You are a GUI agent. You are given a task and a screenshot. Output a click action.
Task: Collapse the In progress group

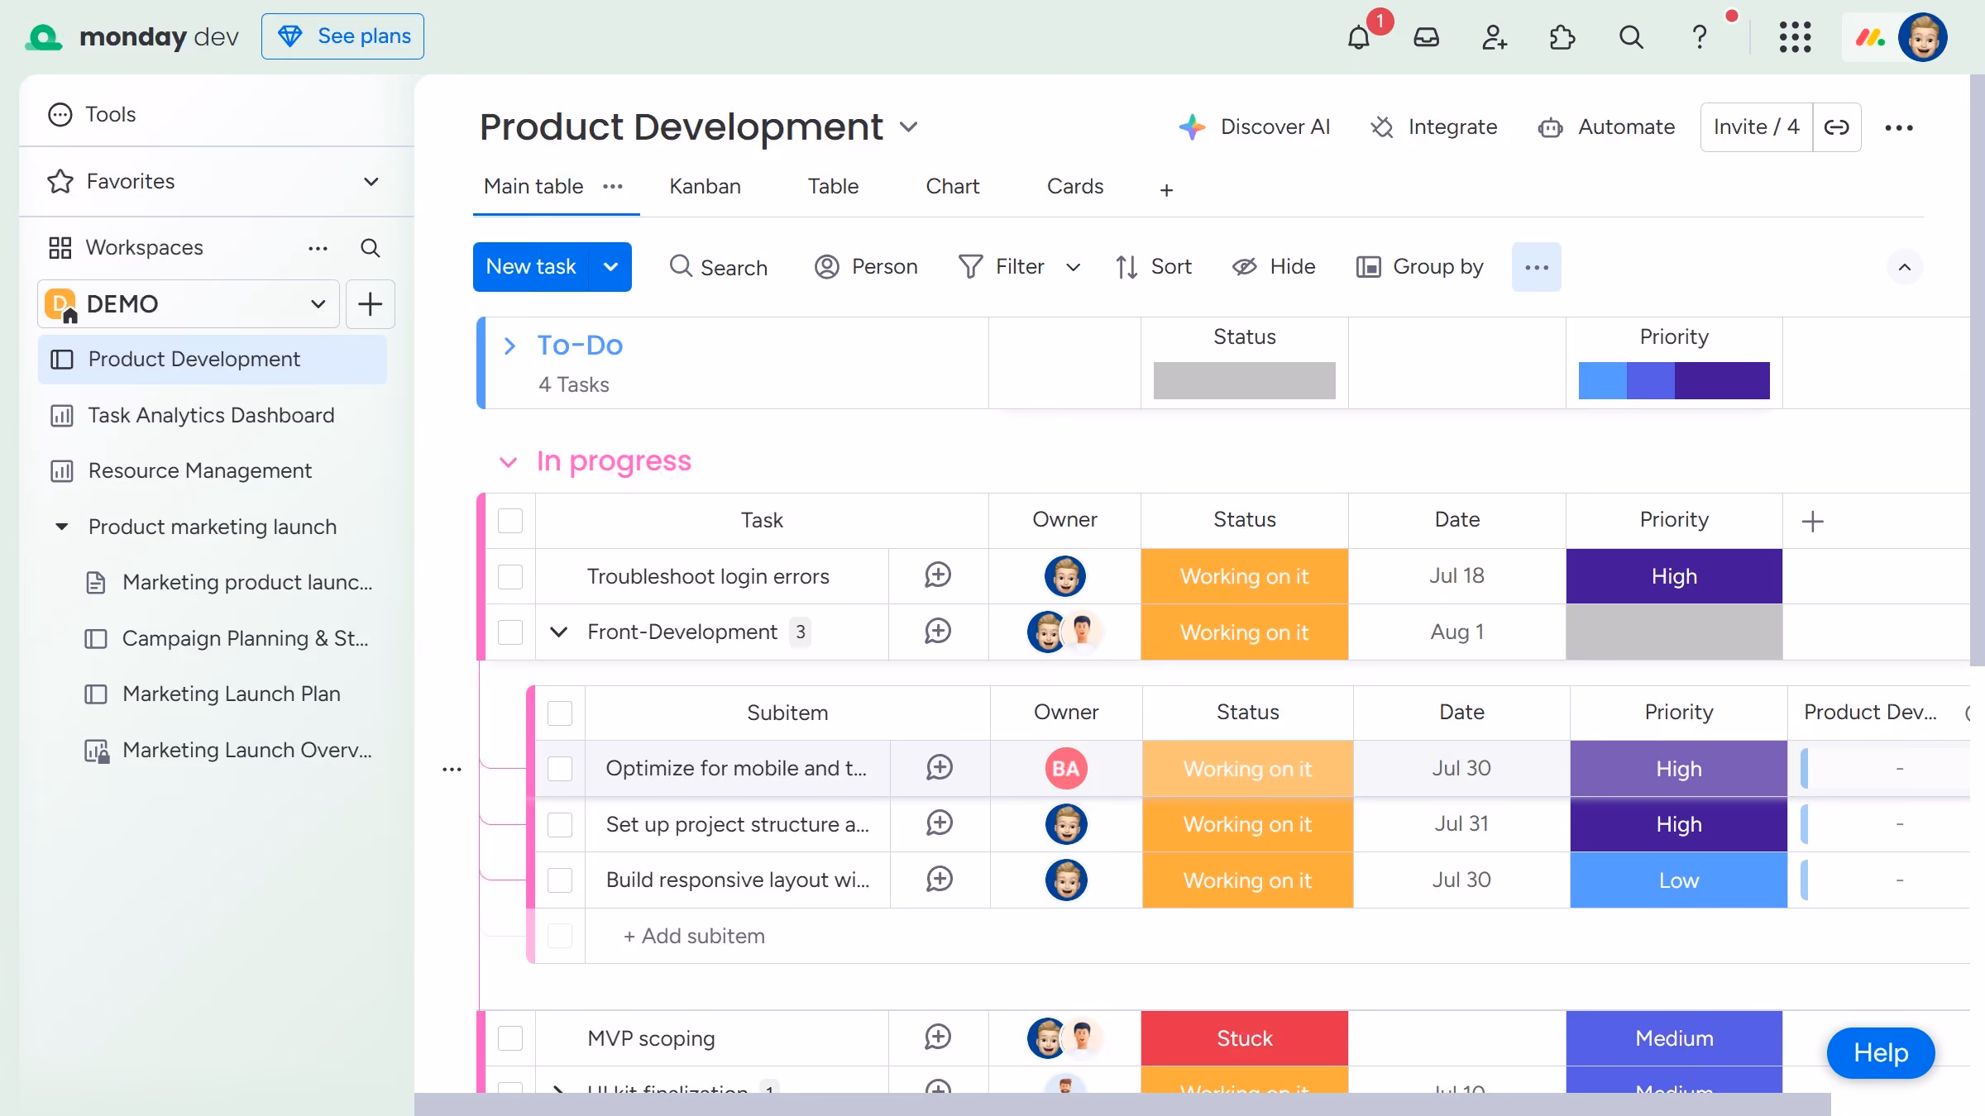(508, 462)
